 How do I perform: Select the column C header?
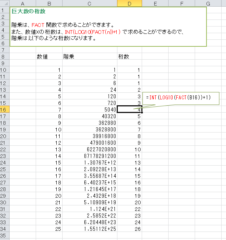(89, 3)
